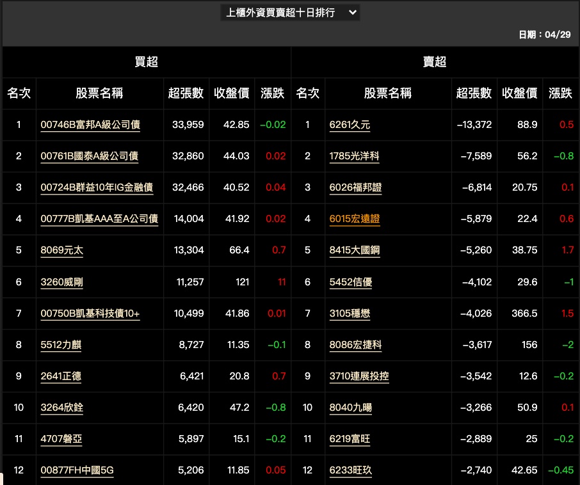Viewport: 580px width, 485px height.
Task: Open the 00746B富邦A級公司債 link
Action: (90, 125)
